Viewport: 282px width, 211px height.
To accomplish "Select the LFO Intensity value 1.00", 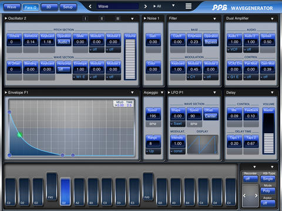I will (x=177, y=144).
